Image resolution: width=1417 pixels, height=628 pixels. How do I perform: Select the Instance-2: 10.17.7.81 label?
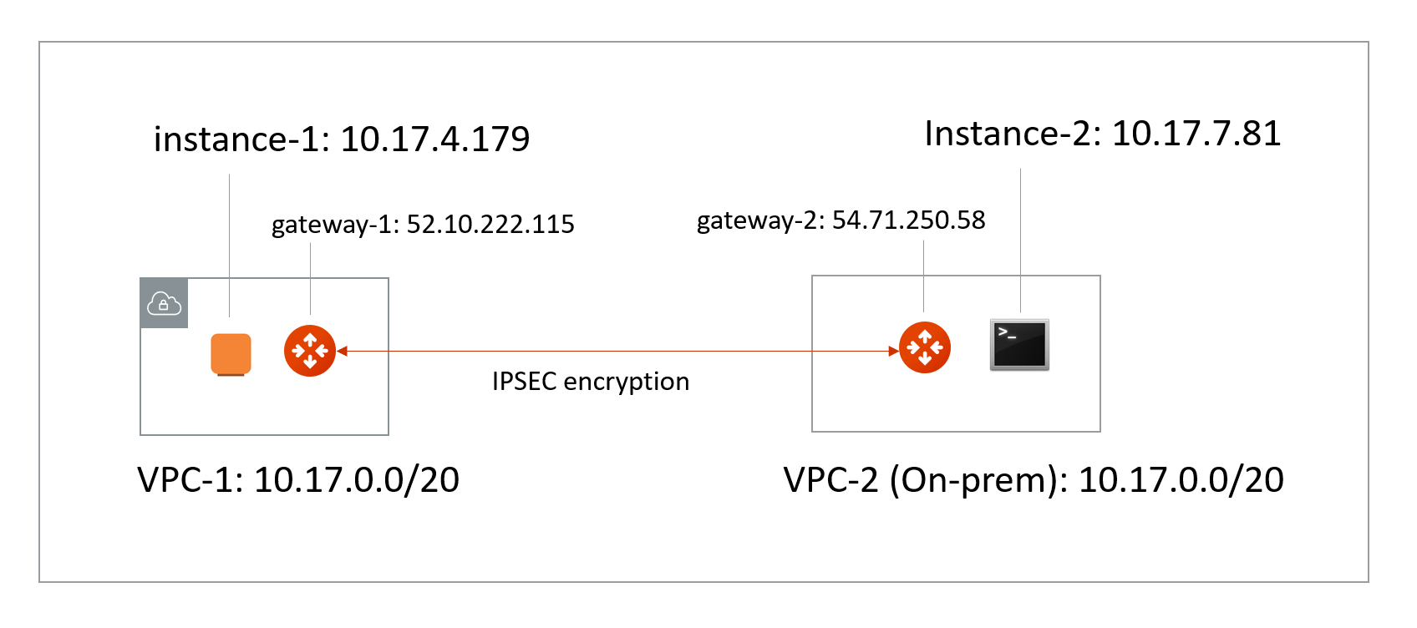coord(1102,134)
